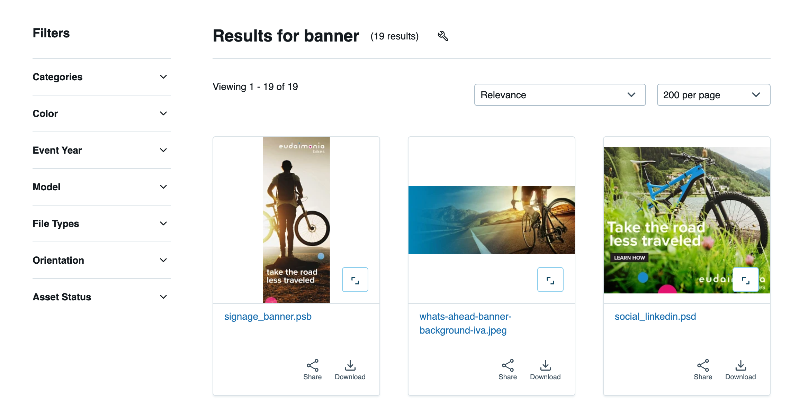The image size is (808, 409).
Task: Click the cyclist road banner thumbnail
Action: [491, 220]
